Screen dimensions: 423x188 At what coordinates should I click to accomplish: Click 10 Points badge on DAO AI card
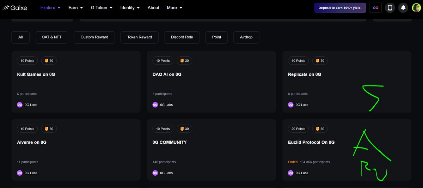coord(163,61)
